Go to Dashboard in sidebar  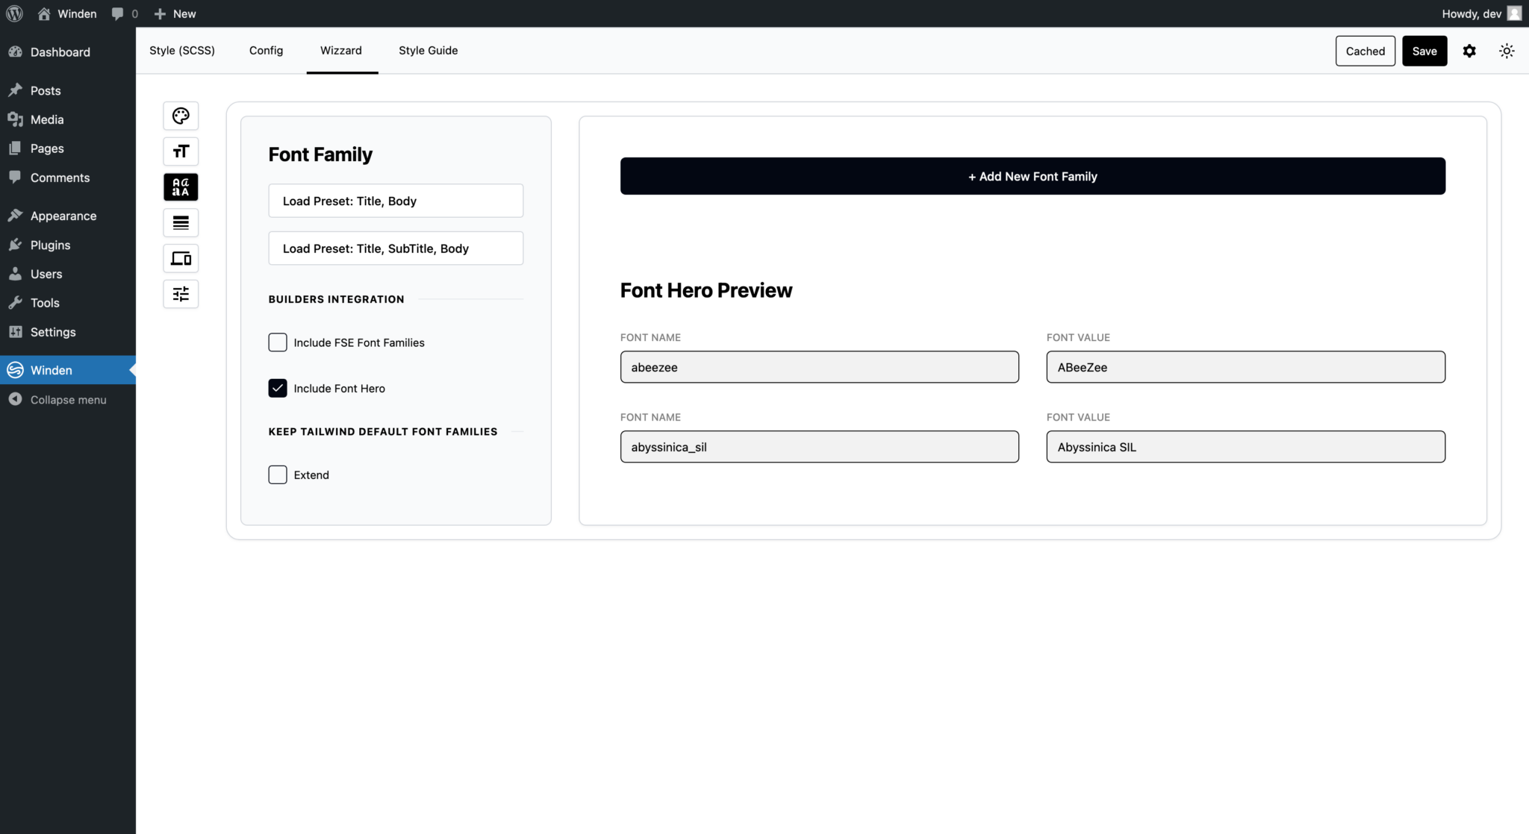click(68, 52)
